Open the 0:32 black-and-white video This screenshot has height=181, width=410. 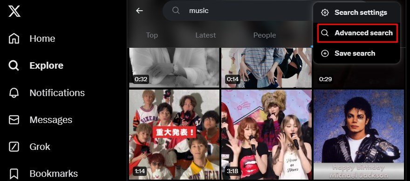(174, 68)
